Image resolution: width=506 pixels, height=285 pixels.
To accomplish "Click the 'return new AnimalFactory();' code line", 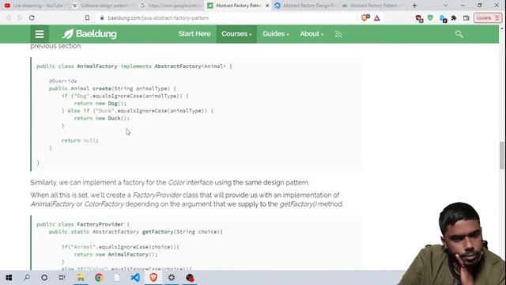I will click(115, 255).
